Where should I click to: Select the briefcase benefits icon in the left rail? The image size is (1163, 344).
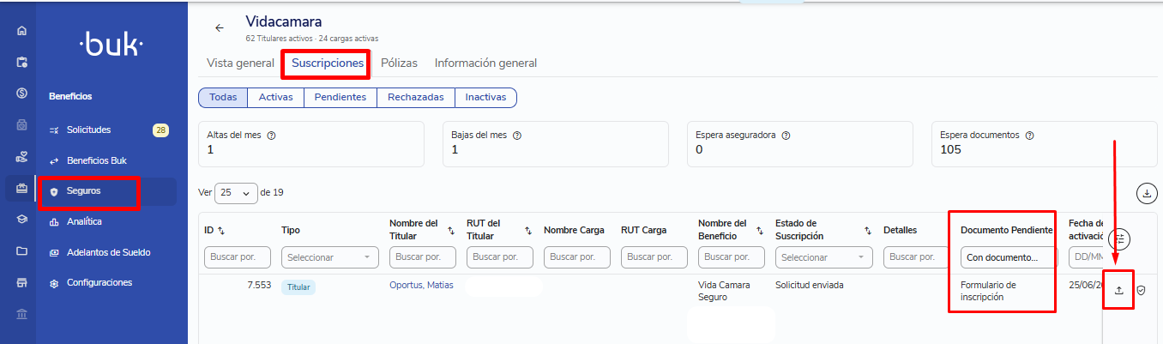[21, 189]
